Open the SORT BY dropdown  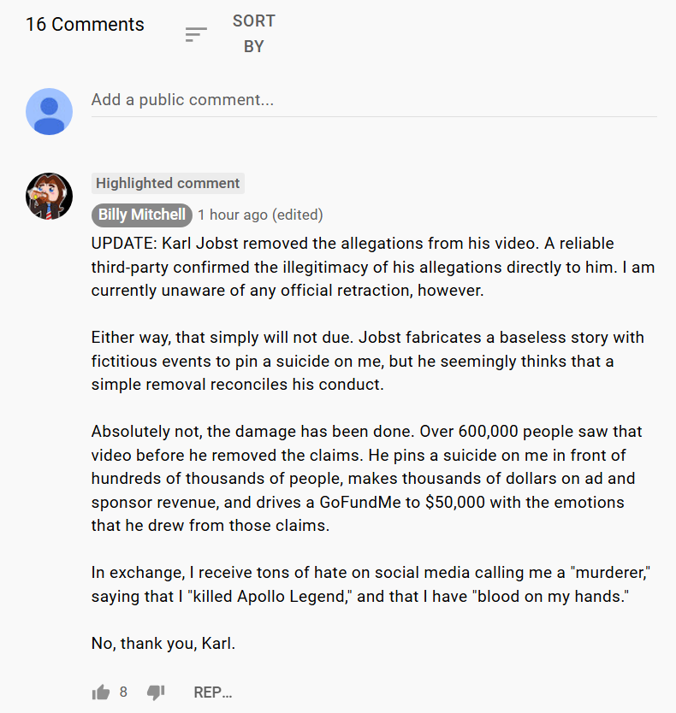253,34
